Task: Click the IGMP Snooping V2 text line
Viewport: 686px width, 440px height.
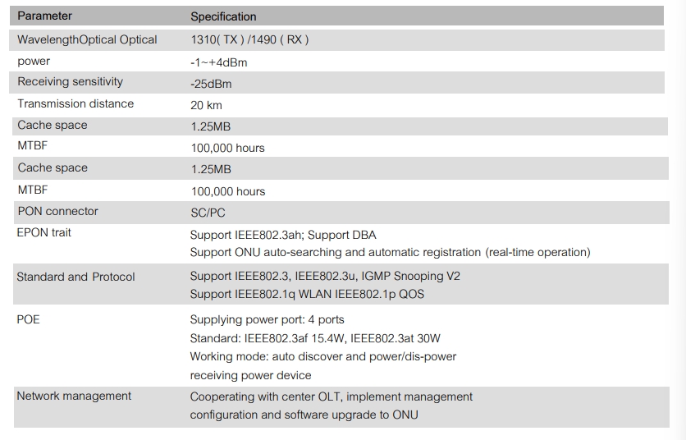Action: [x=325, y=277]
